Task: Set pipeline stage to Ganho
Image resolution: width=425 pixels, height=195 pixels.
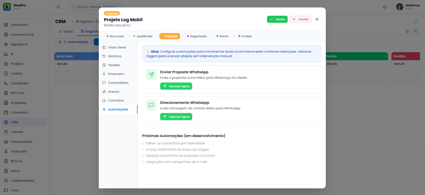Action: click(222, 36)
